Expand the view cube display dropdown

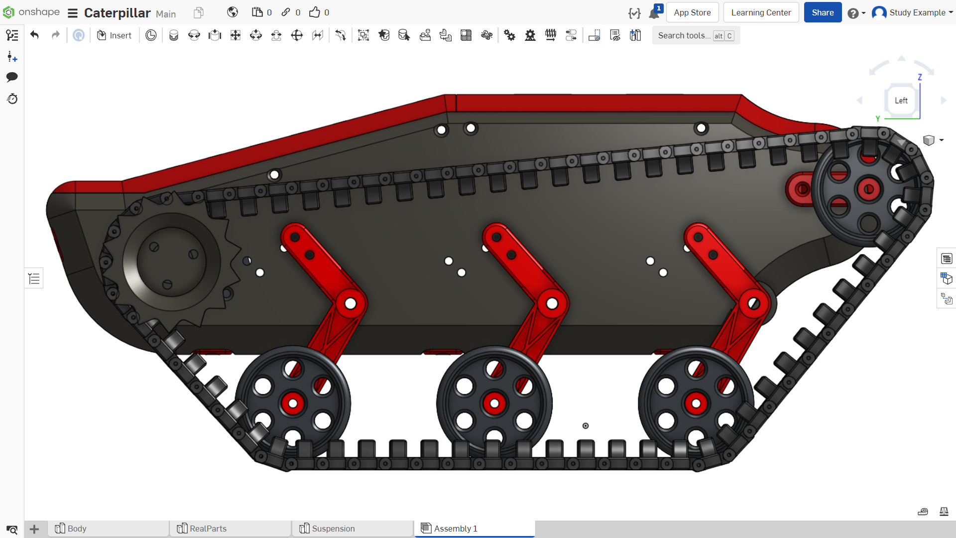934,140
